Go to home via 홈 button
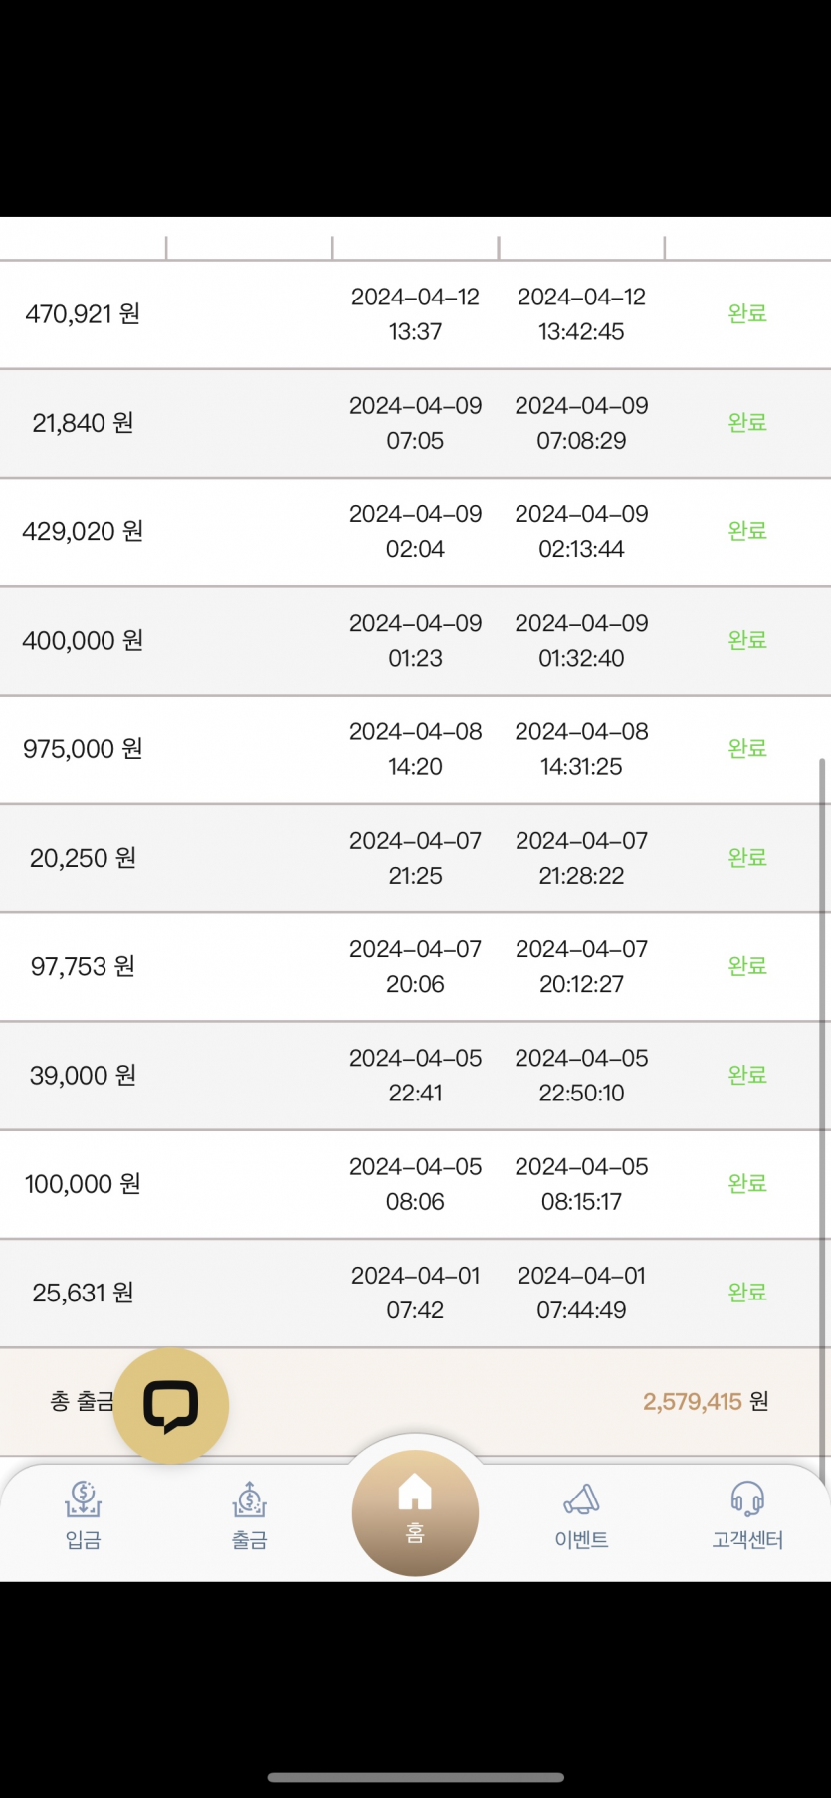Image resolution: width=831 pixels, height=1798 pixels. [x=415, y=1512]
